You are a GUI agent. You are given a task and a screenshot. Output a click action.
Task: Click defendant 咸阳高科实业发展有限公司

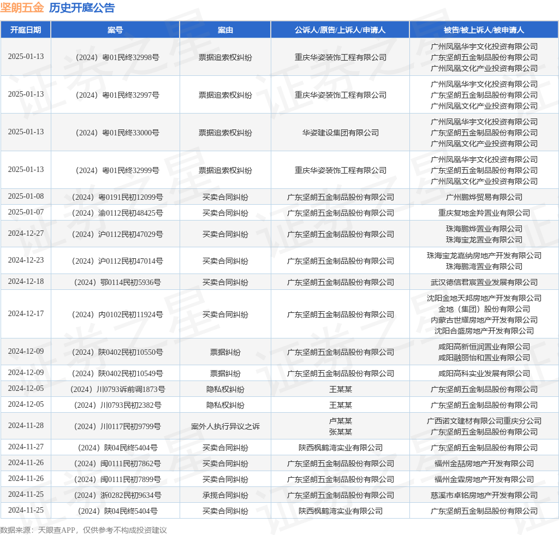click(484, 373)
